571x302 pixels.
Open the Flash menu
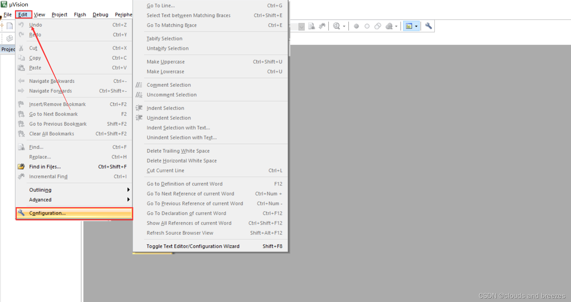click(80, 15)
